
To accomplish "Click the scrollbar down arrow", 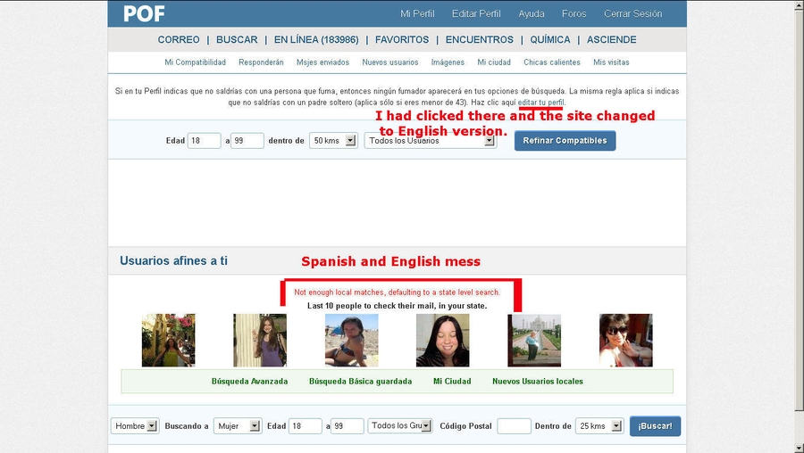I will (797, 446).
